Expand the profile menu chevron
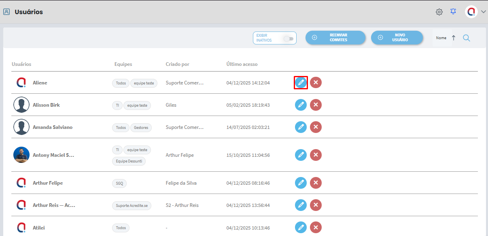Viewport: 488px width, 236px height. click(x=484, y=12)
